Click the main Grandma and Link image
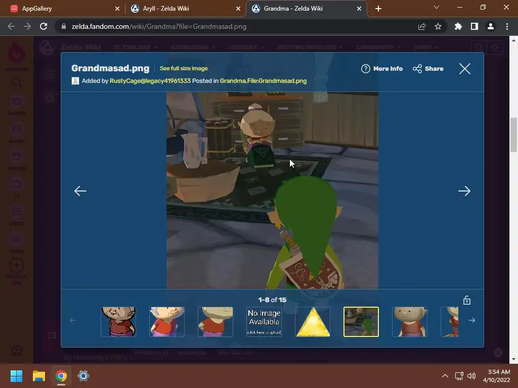The height and width of the screenshot is (388, 518). [x=272, y=190]
